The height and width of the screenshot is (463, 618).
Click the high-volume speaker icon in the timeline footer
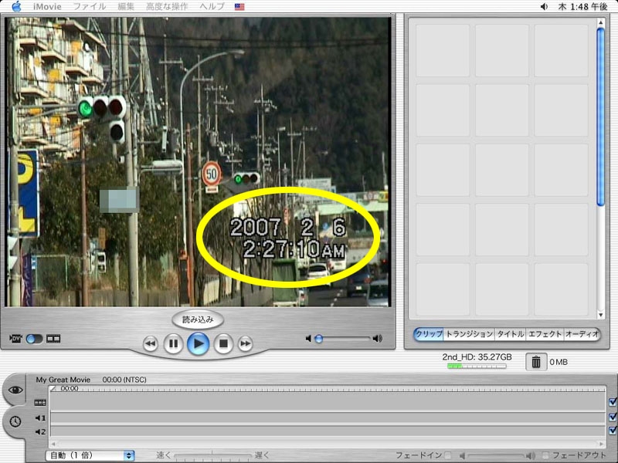(x=531, y=456)
